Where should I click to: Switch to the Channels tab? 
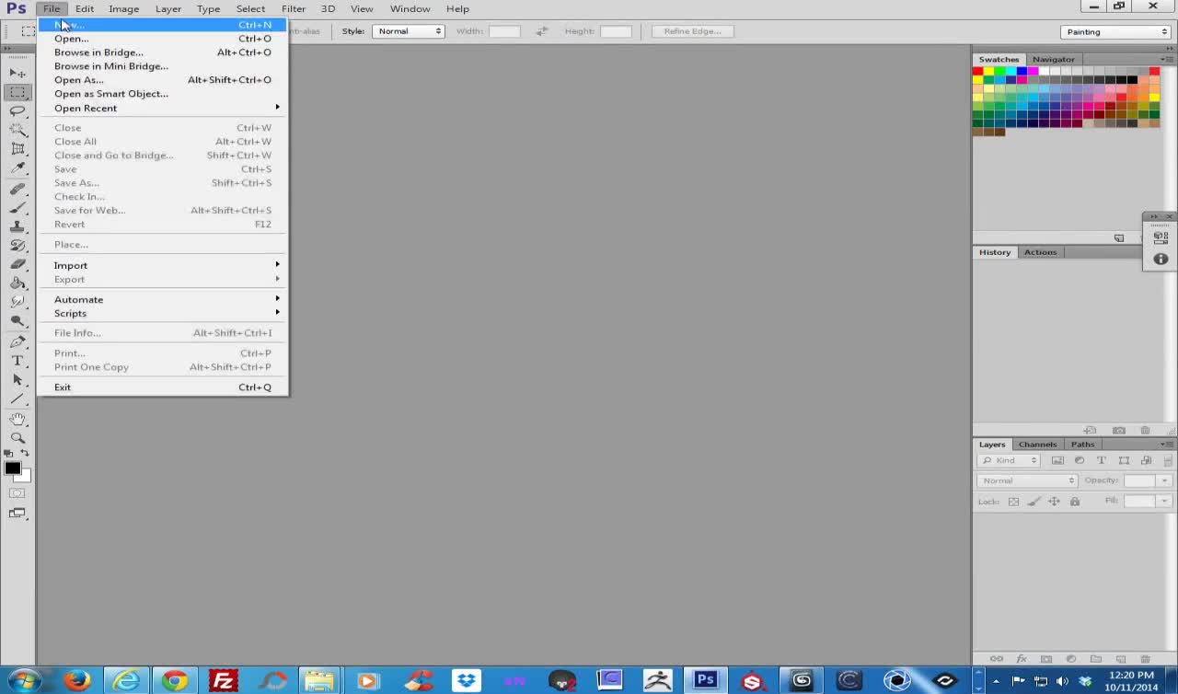click(x=1037, y=445)
